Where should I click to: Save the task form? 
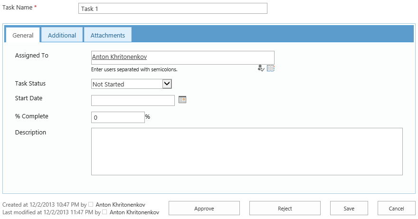[x=349, y=208]
